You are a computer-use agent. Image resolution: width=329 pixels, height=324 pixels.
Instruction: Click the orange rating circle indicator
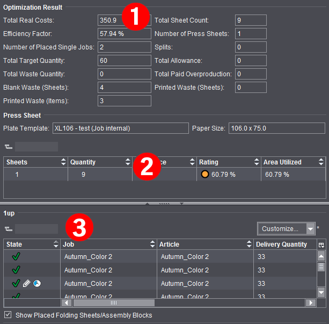pyautogui.click(x=204, y=175)
